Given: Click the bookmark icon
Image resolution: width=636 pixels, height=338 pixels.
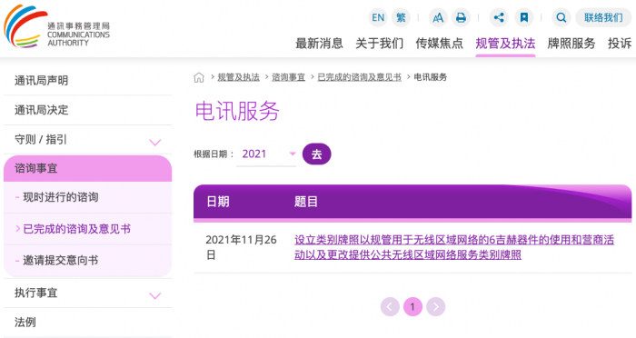Looking at the screenshot, I should coord(524,18).
